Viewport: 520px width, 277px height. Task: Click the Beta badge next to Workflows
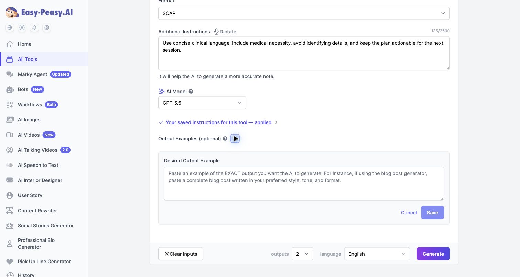coord(52,105)
